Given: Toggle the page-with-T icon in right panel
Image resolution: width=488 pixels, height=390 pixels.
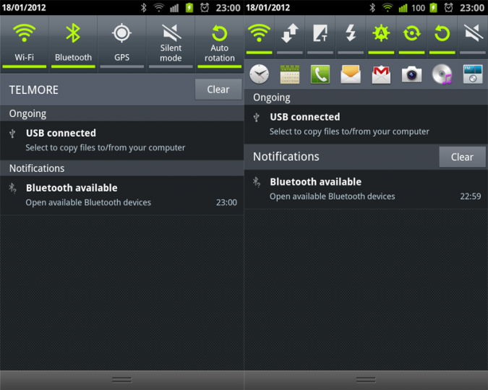Looking at the screenshot, I should pos(320,37).
